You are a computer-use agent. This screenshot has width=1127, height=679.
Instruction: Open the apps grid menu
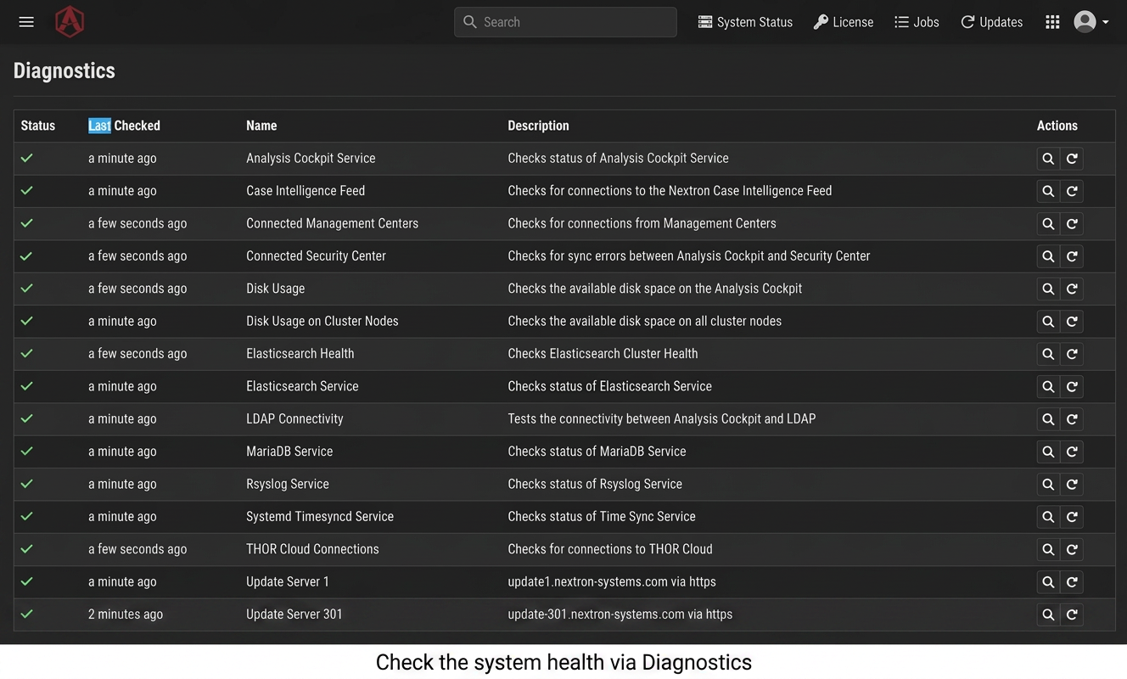tap(1052, 22)
